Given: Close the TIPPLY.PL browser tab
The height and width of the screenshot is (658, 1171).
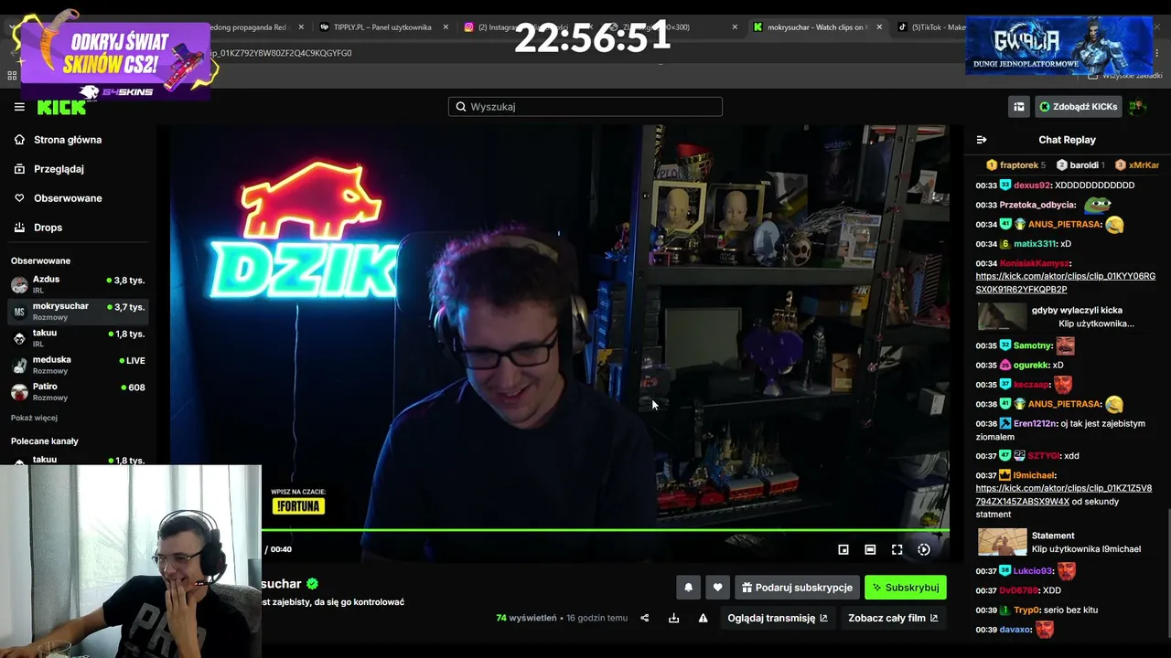Looking at the screenshot, I should [x=446, y=27].
